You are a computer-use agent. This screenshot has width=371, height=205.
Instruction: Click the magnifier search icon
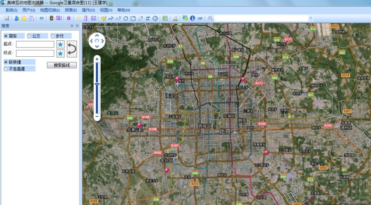coord(210,18)
